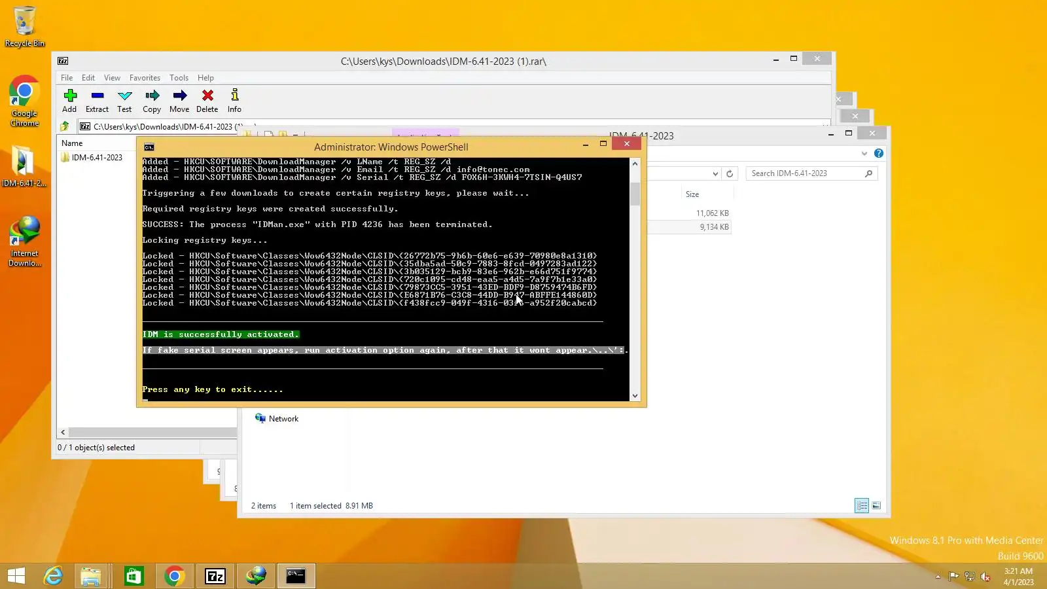Open the taskbar clock showing 3:21 AM
Viewport: 1047px width, 589px height.
(x=1019, y=577)
